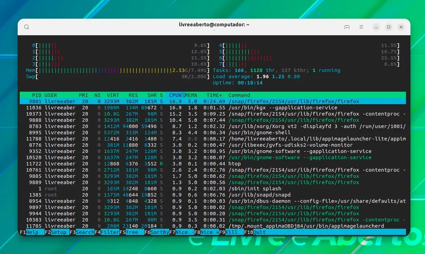Sort by the PID column header
Viewport: 425px width, 254px height.
pos(37,95)
